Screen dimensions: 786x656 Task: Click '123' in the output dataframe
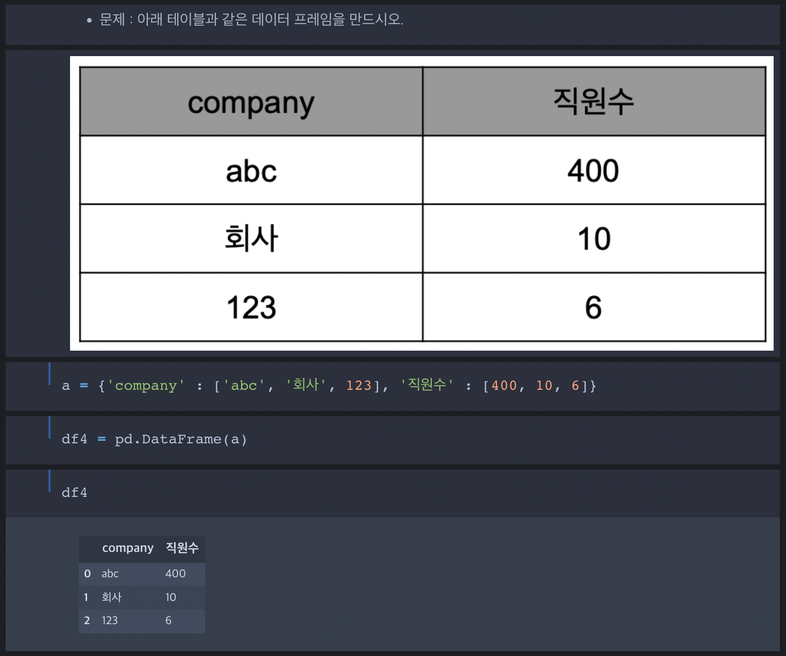tap(110, 620)
